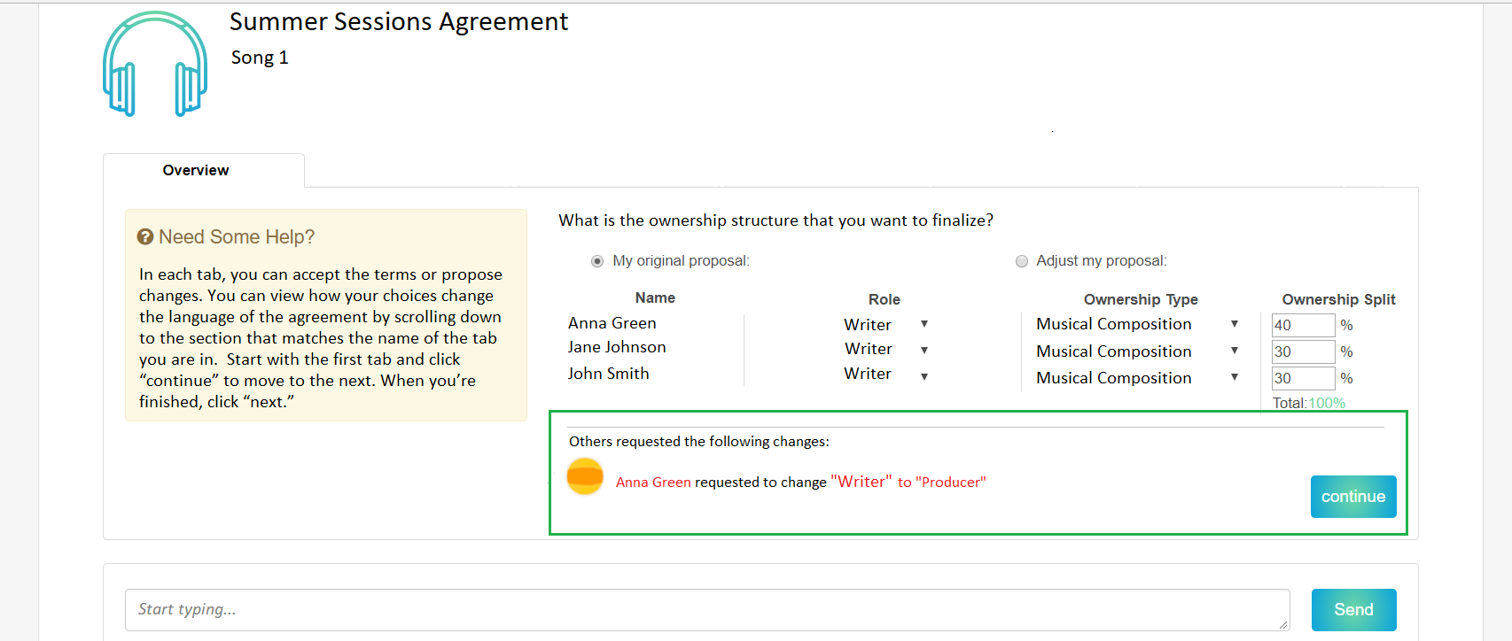Click the headphones logo icon
1512x641 pixels.
pos(155,64)
